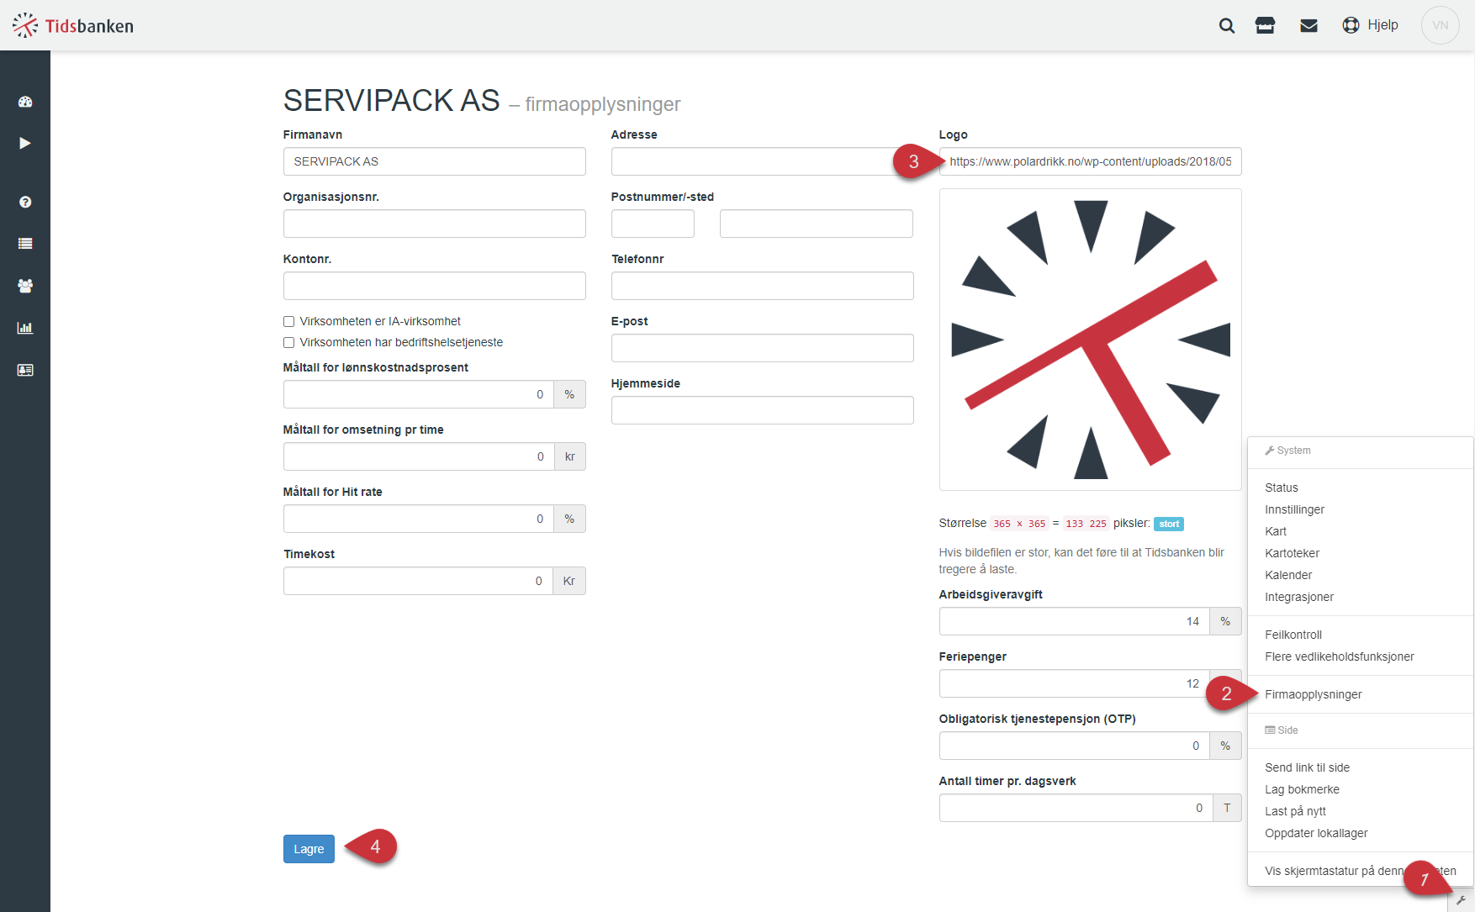Click the Logo URL input field
The image size is (1475, 912).
1090,161
